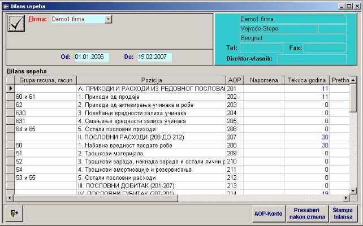Click the Direktor-vlasnik input field
The image size is (363, 226).
coord(314,58)
